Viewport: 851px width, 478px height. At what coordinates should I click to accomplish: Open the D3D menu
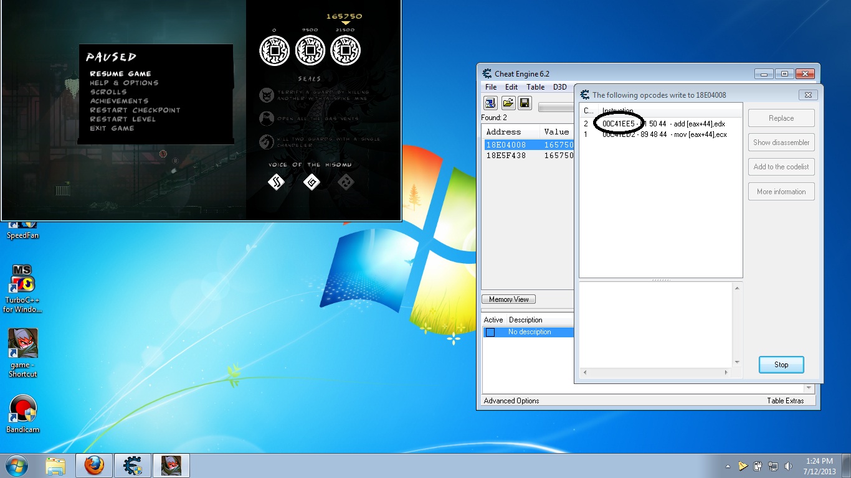point(559,87)
